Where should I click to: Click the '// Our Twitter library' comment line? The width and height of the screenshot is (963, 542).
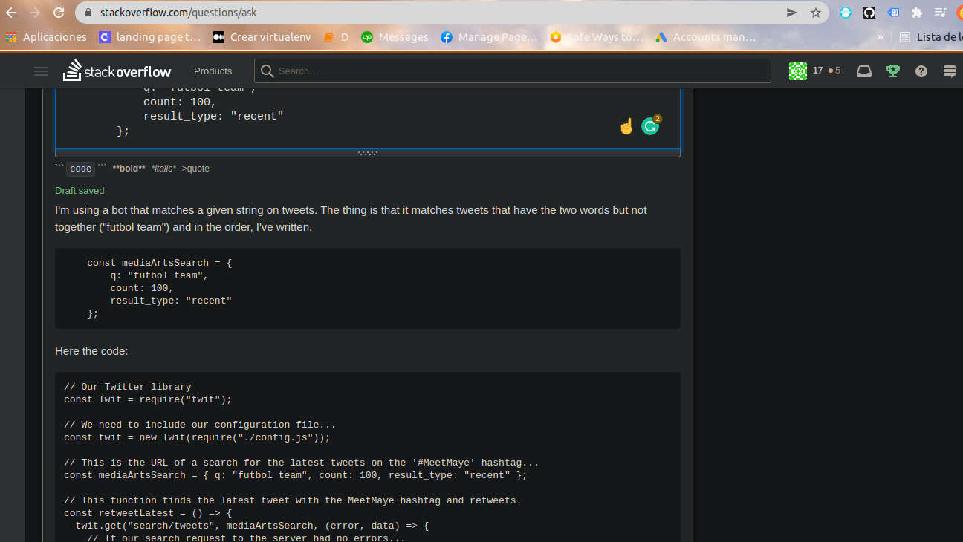[x=128, y=387]
